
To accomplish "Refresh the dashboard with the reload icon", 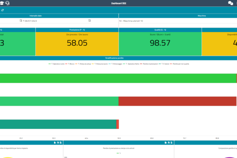I will 2,10.
